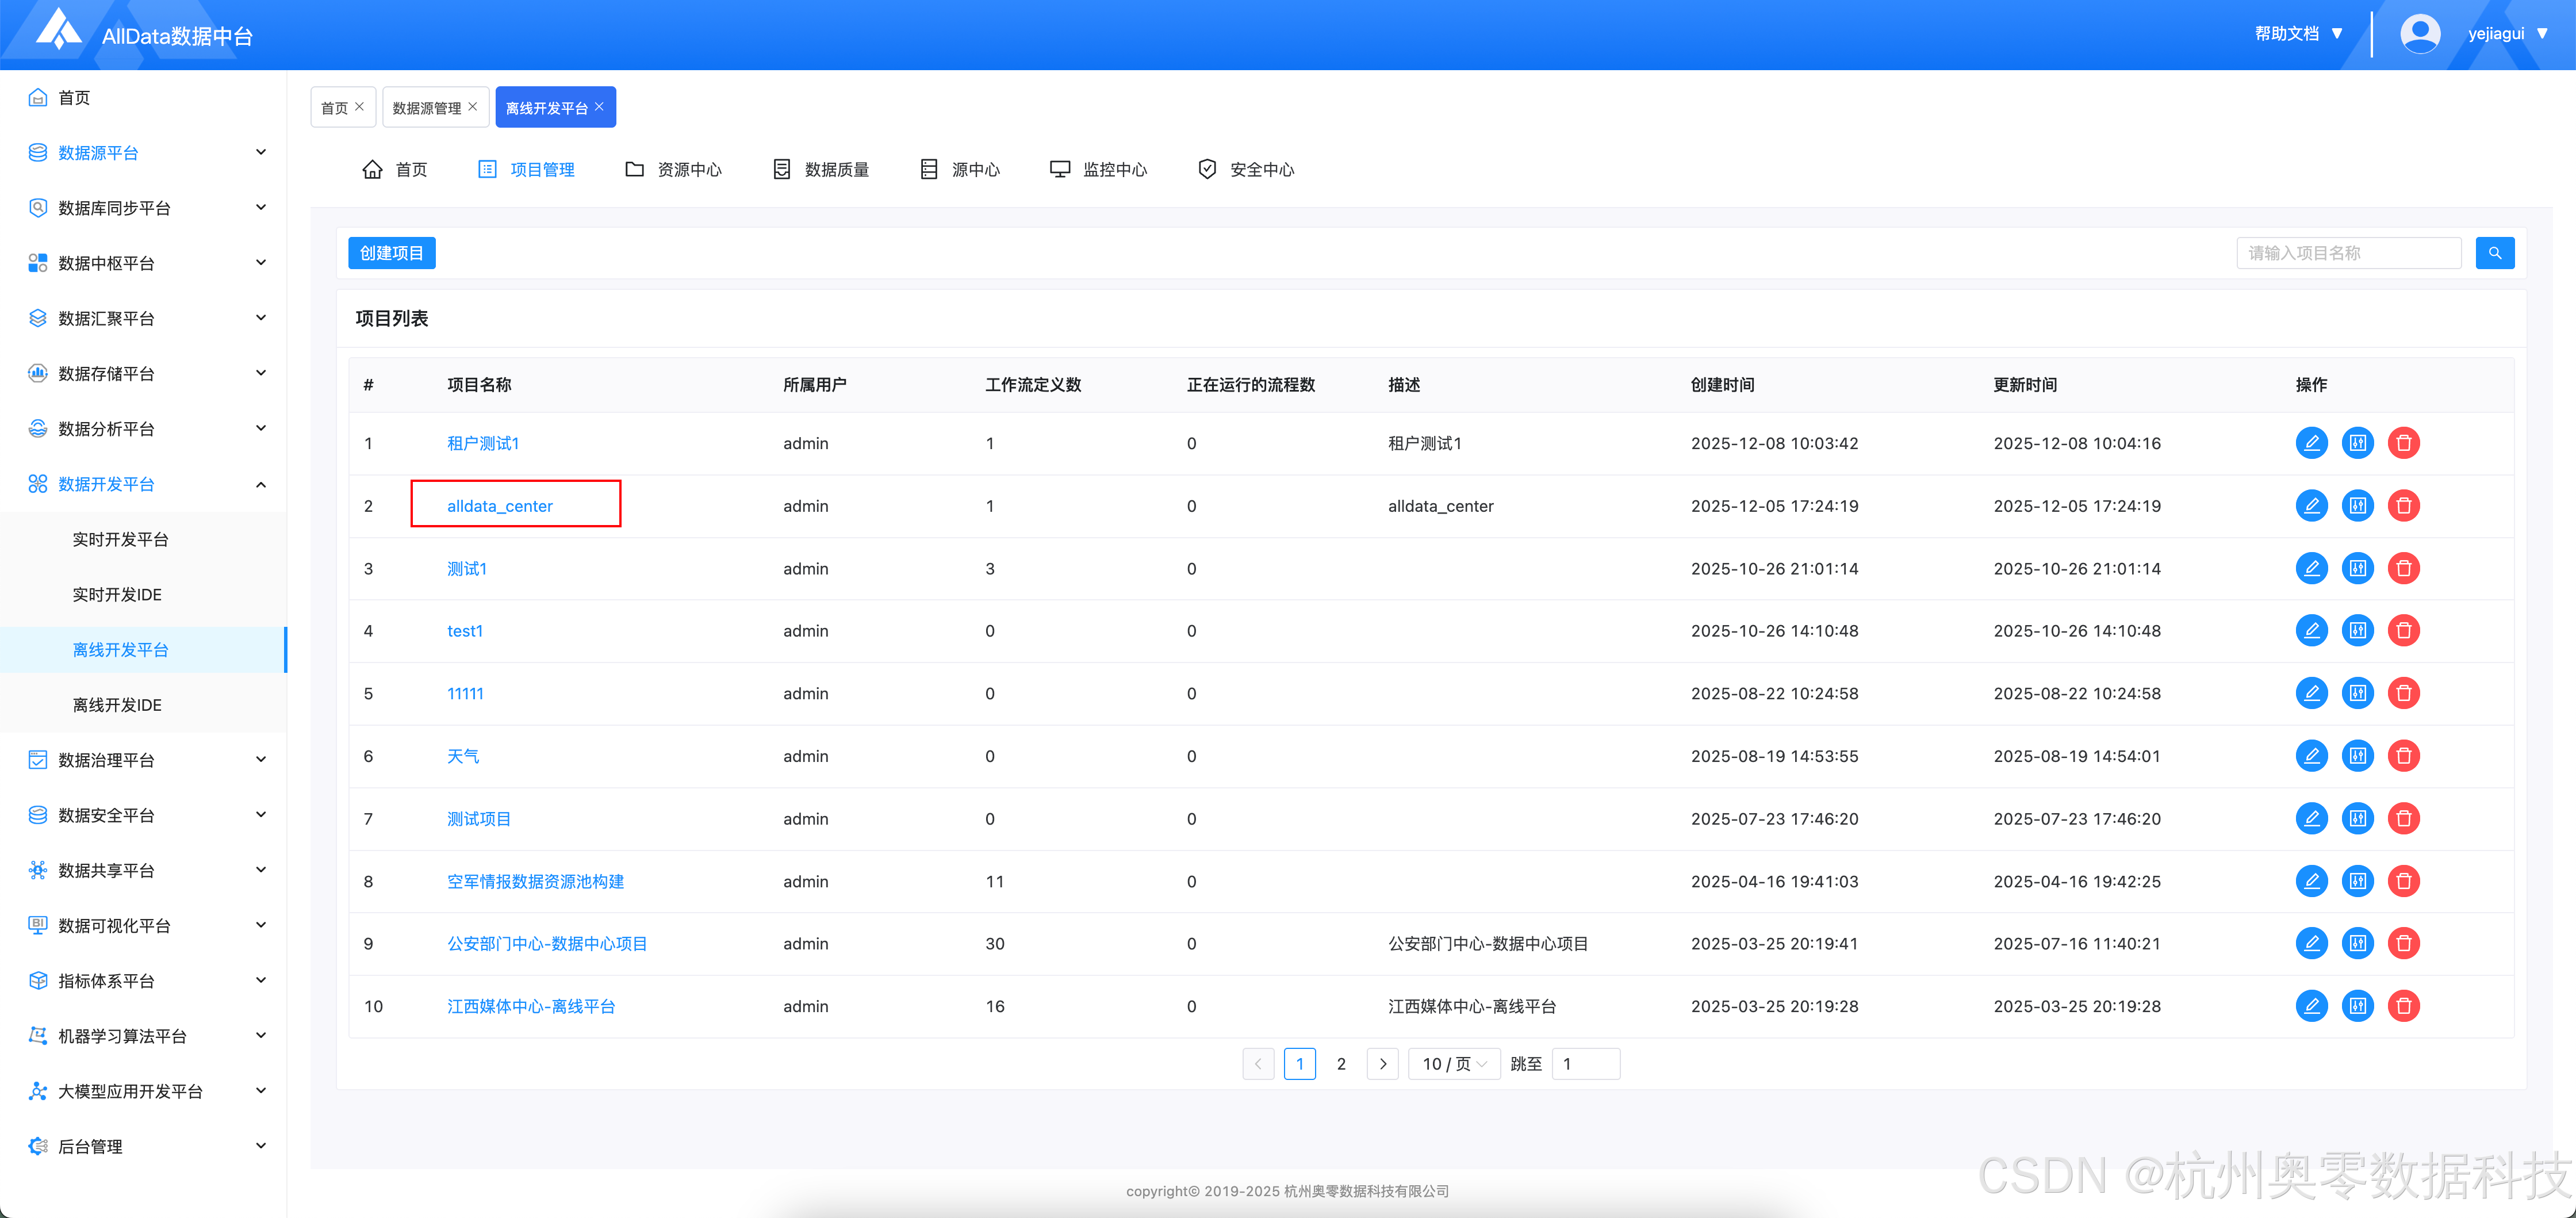Delete the 租户测试1 project
This screenshot has height=1218, width=2576.
[2403, 443]
